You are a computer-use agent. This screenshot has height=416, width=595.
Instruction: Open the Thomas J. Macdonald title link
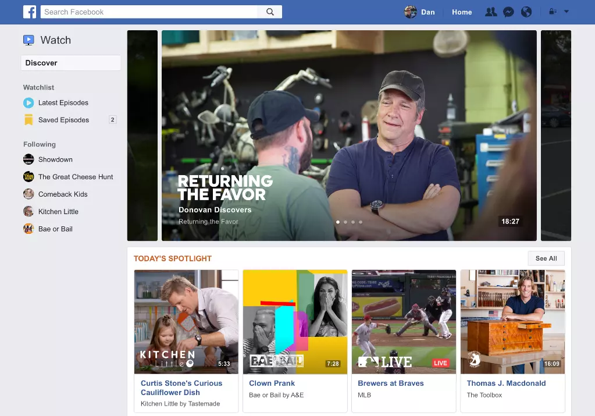click(506, 383)
